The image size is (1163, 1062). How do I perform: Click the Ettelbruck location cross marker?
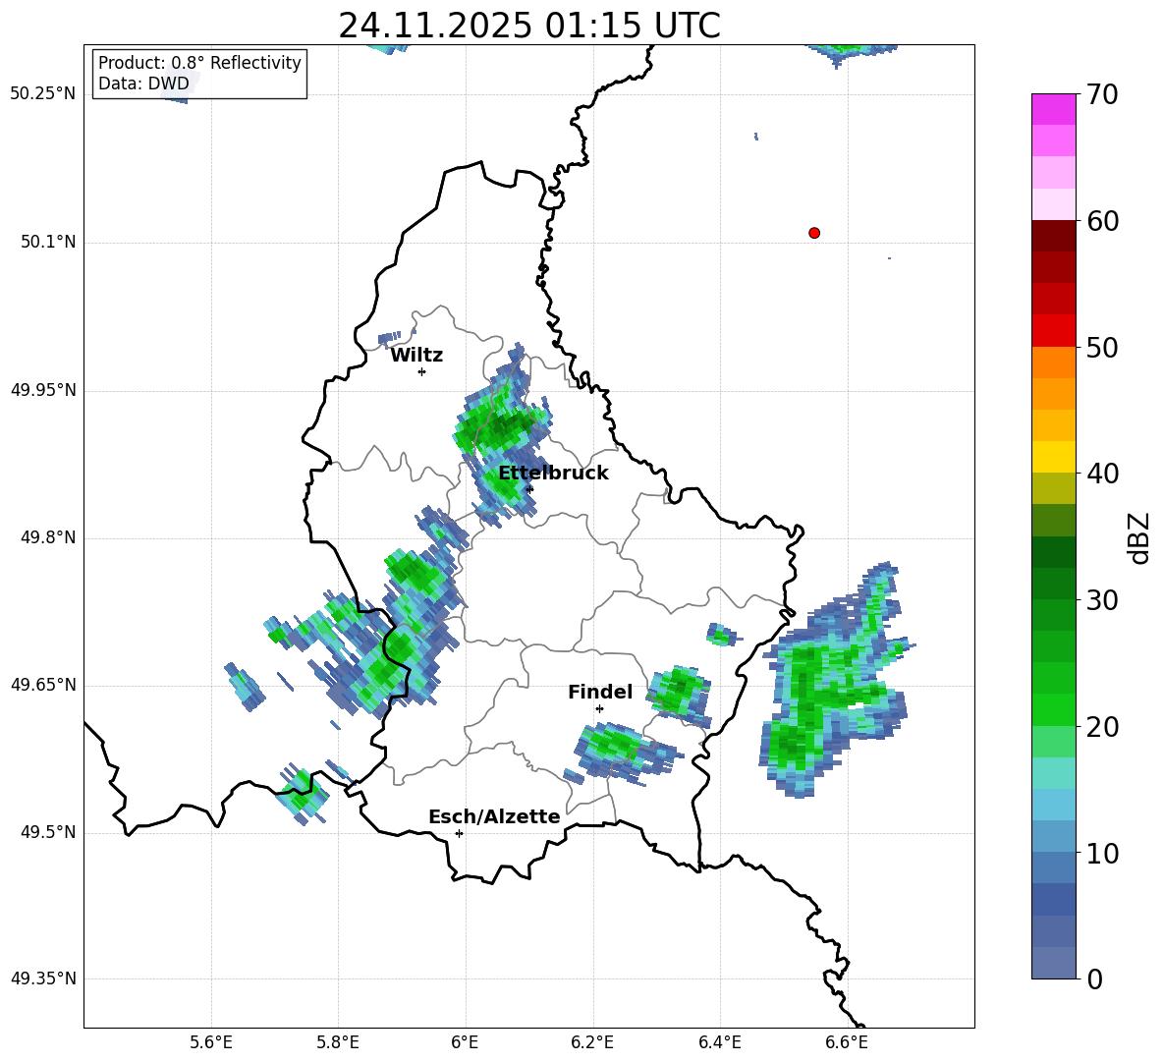528,488
